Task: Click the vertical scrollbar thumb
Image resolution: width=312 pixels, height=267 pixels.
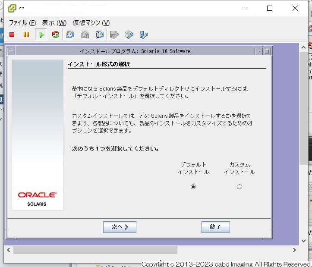Action: [x=303, y=108]
